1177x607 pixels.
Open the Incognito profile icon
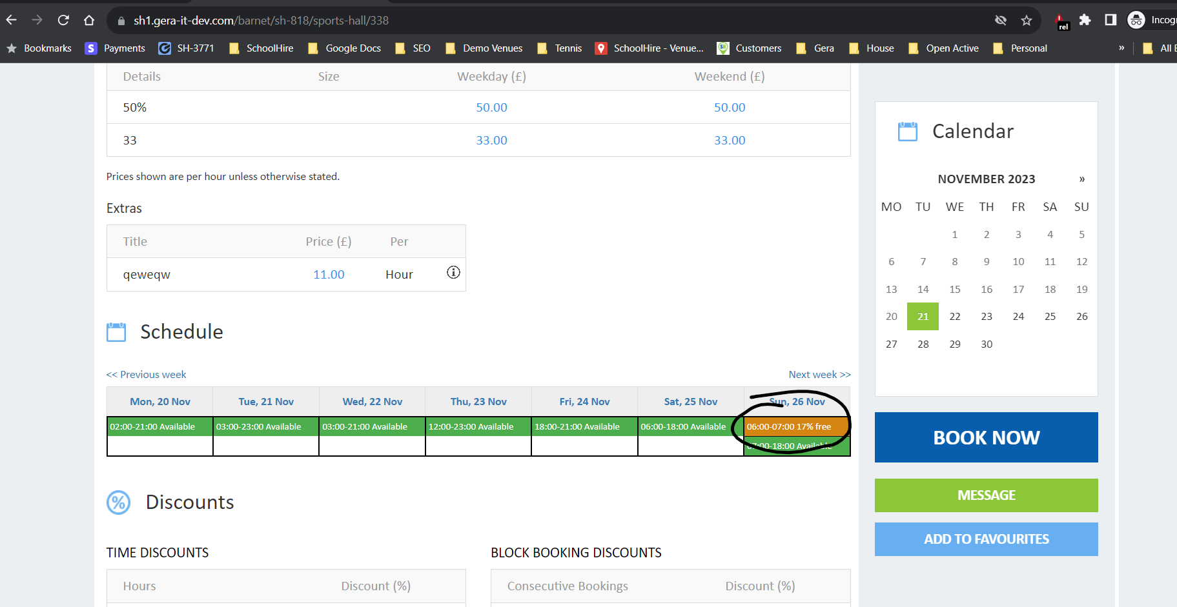click(1136, 20)
